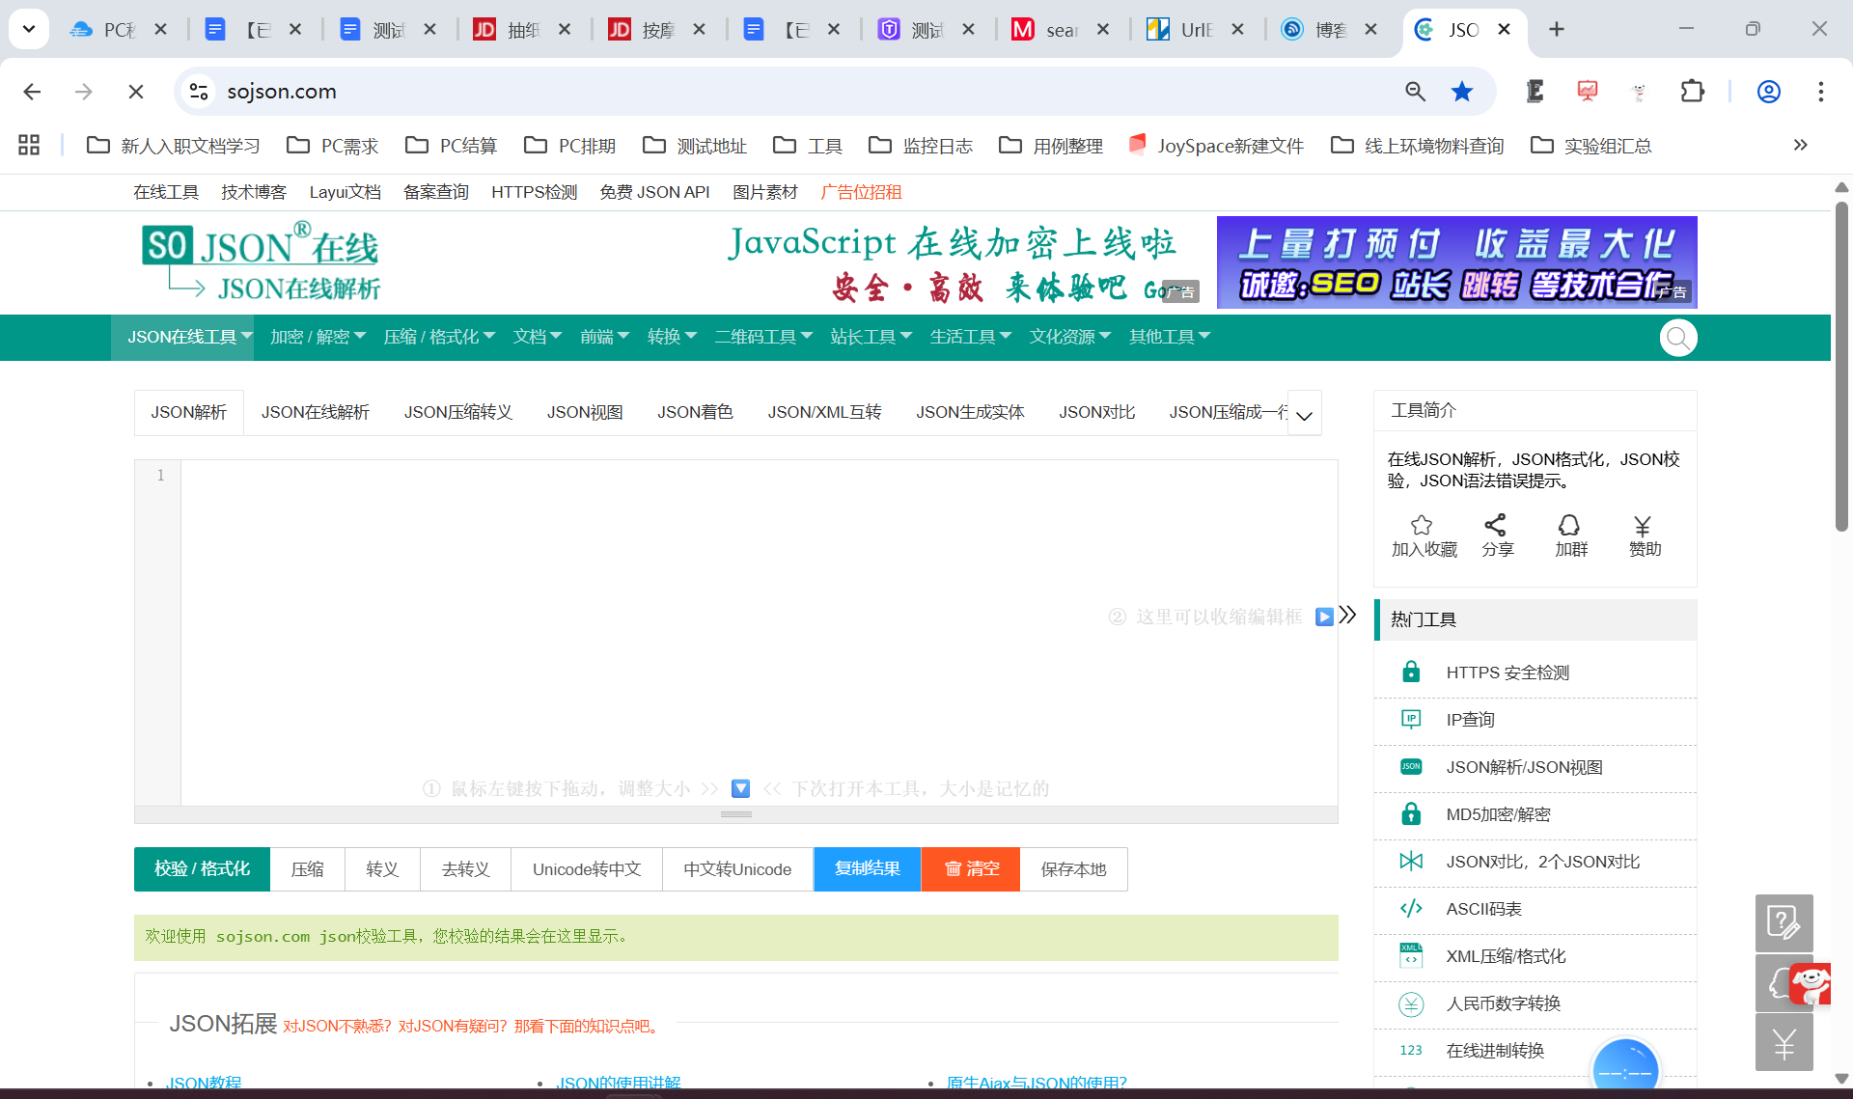The height and width of the screenshot is (1099, 1853).
Task: Grab the editor resize handle bar
Action: 735,814
